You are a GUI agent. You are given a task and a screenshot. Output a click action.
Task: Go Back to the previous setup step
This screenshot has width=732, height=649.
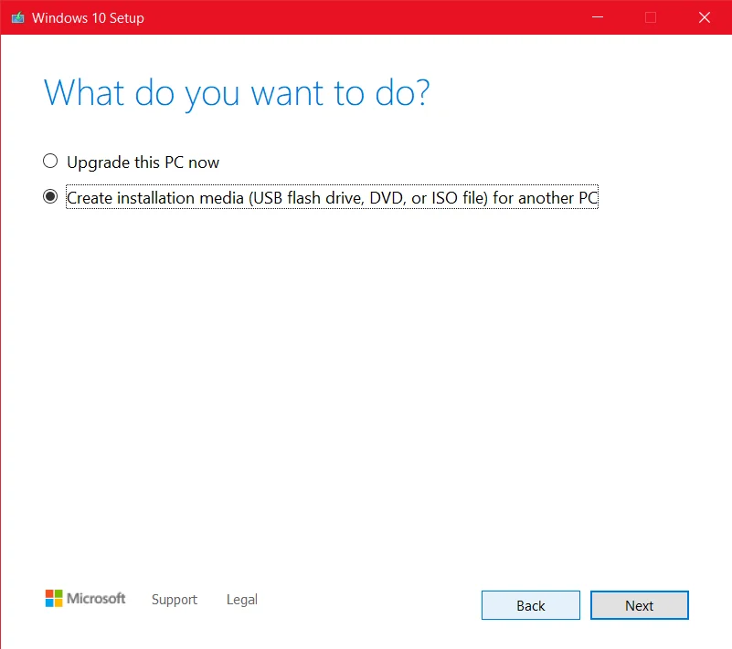click(531, 605)
